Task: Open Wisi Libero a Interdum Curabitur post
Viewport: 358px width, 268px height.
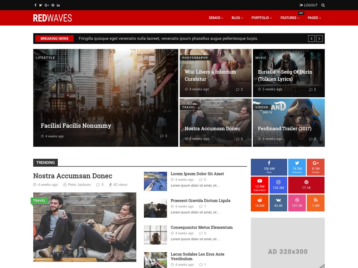Action: (210, 75)
